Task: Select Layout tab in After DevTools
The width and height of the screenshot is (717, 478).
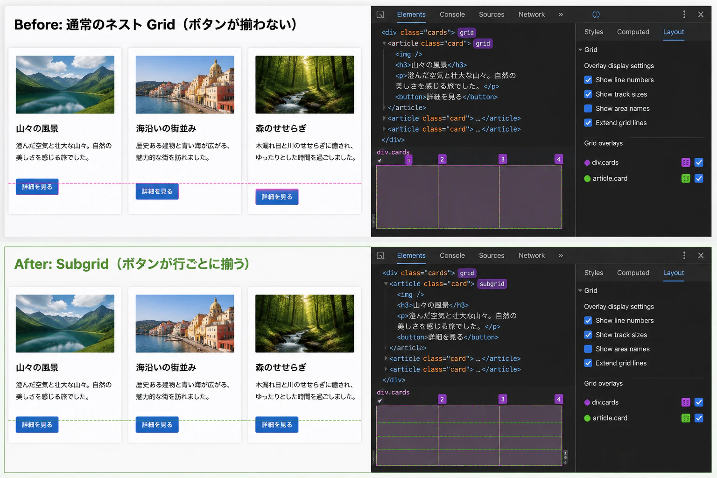Action: (674, 273)
